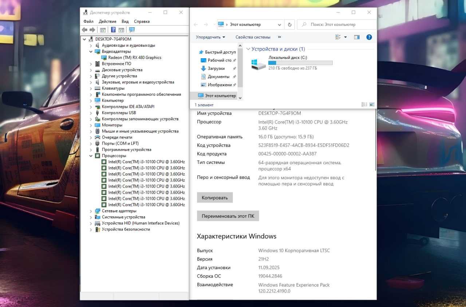This screenshot has width=466, height=307.
Task: Click the Поиск: Этот компьютер search field
Action: click(x=337, y=24)
